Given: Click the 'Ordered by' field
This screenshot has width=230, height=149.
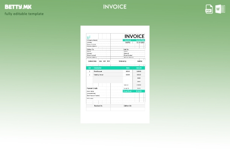Looking at the screenshot, I should (x=122, y=61).
